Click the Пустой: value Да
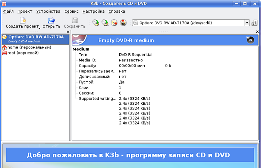This screenshot has height=168, width=261. [122, 82]
